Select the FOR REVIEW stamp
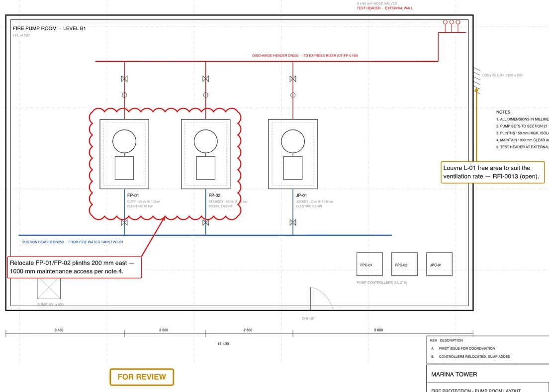This screenshot has height=392, width=549. click(x=142, y=377)
